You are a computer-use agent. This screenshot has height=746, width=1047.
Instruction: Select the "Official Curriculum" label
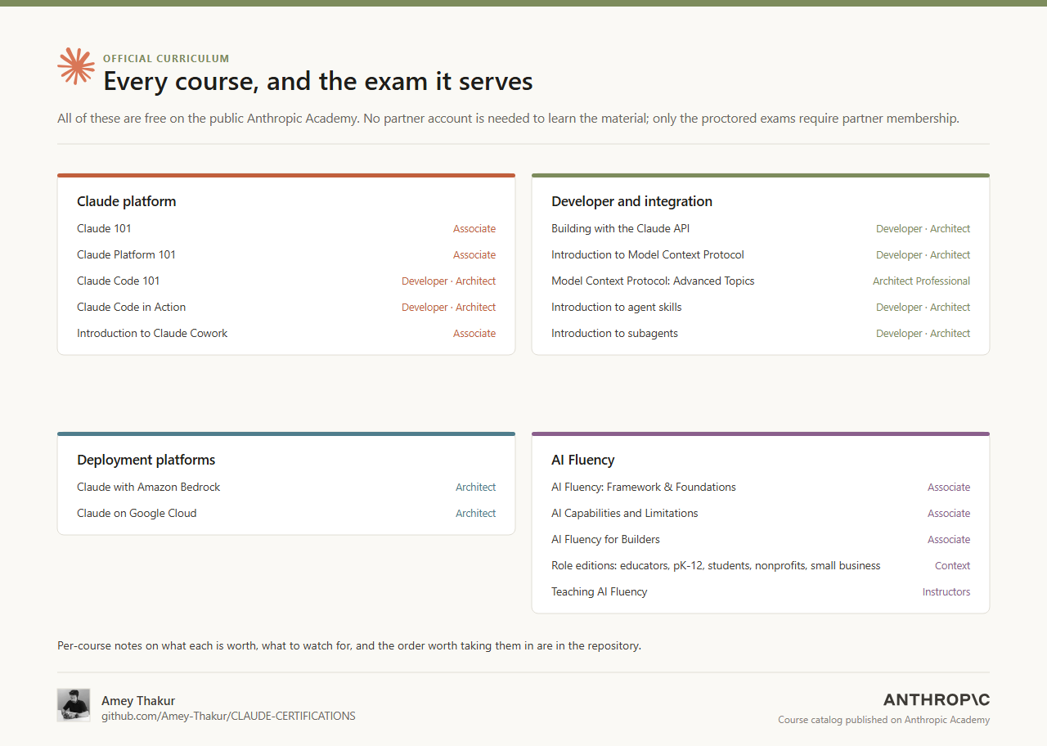click(166, 59)
